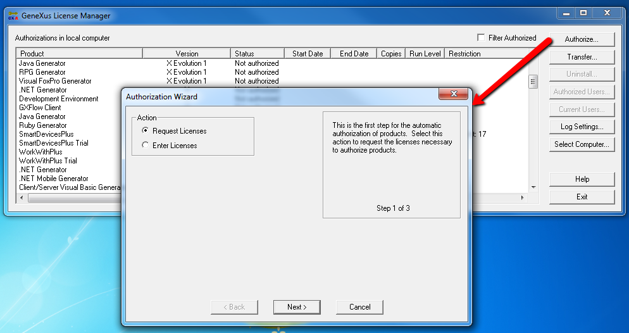Click the Select Computer button
The image size is (629, 333).
582,144
